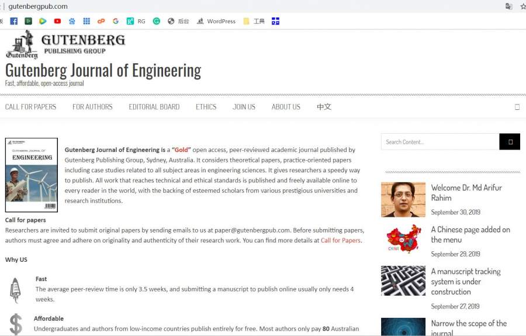Click the Call for papers bold heading
Image resolution: width=526 pixels, height=336 pixels.
(26, 220)
